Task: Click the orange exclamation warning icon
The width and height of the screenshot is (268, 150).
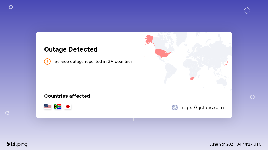Action: pyautogui.click(x=47, y=61)
